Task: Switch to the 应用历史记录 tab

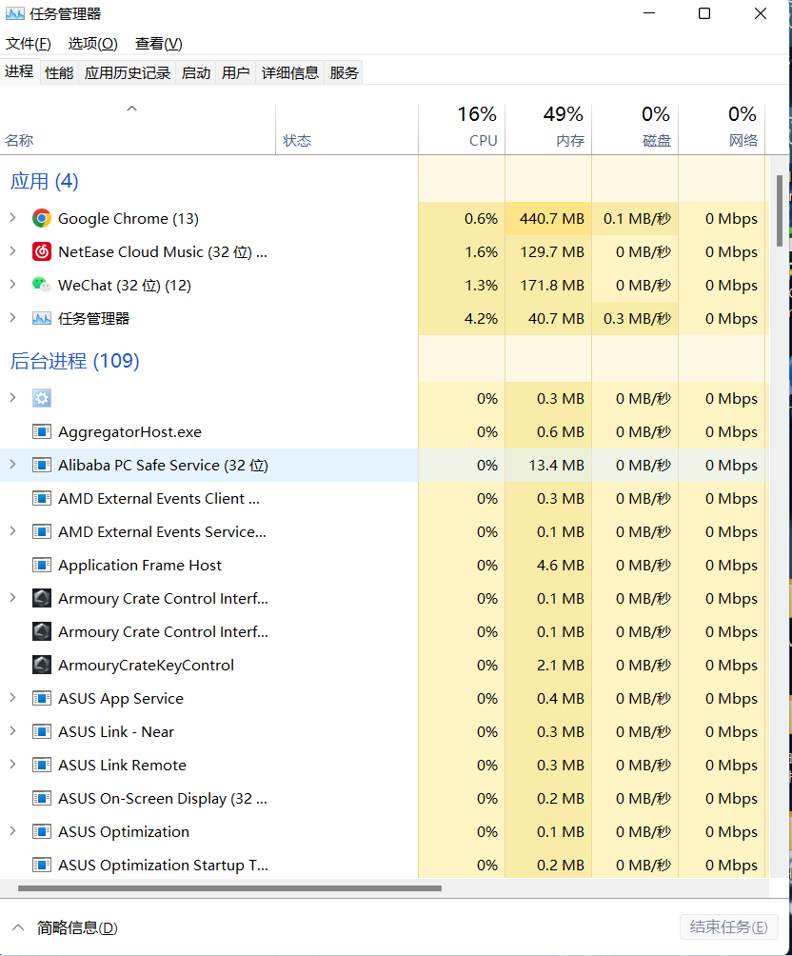Action: coord(128,73)
